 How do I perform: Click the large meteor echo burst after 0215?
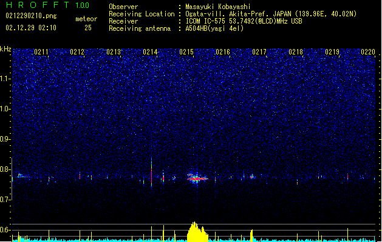[x=197, y=178]
